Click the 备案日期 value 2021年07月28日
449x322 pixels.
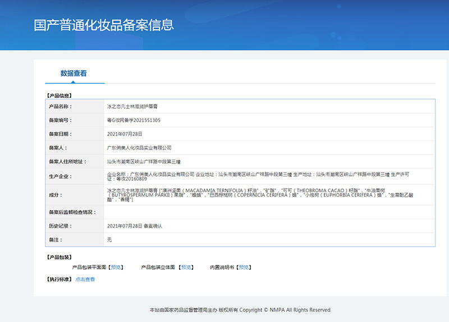(125, 134)
